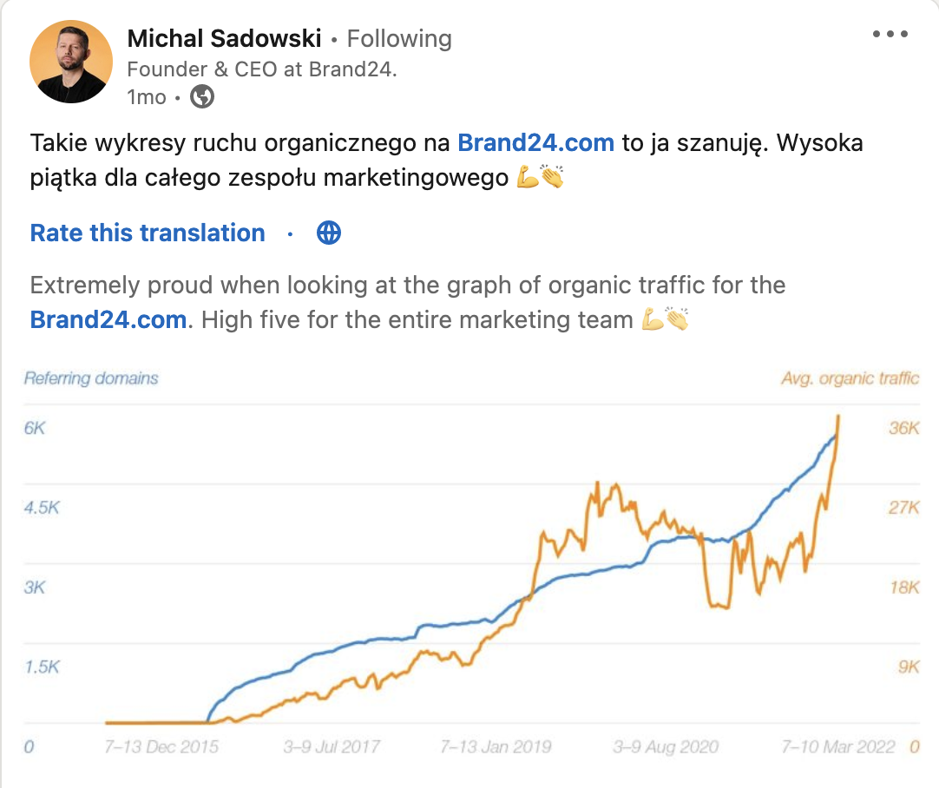The image size is (939, 788).
Task: Click the 3–9 Aug 2020 axis label
Action: pos(666,746)
